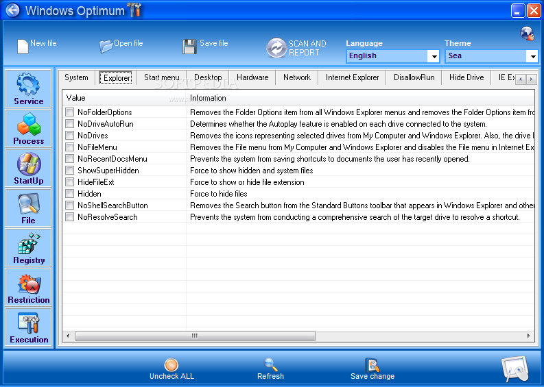Toggle the HideFileExt checkbox

click(x=70, y=182)
